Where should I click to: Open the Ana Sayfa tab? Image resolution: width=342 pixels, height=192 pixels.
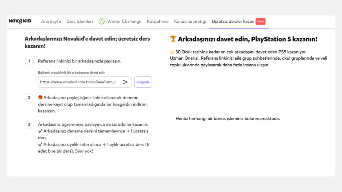pos(51,21)
